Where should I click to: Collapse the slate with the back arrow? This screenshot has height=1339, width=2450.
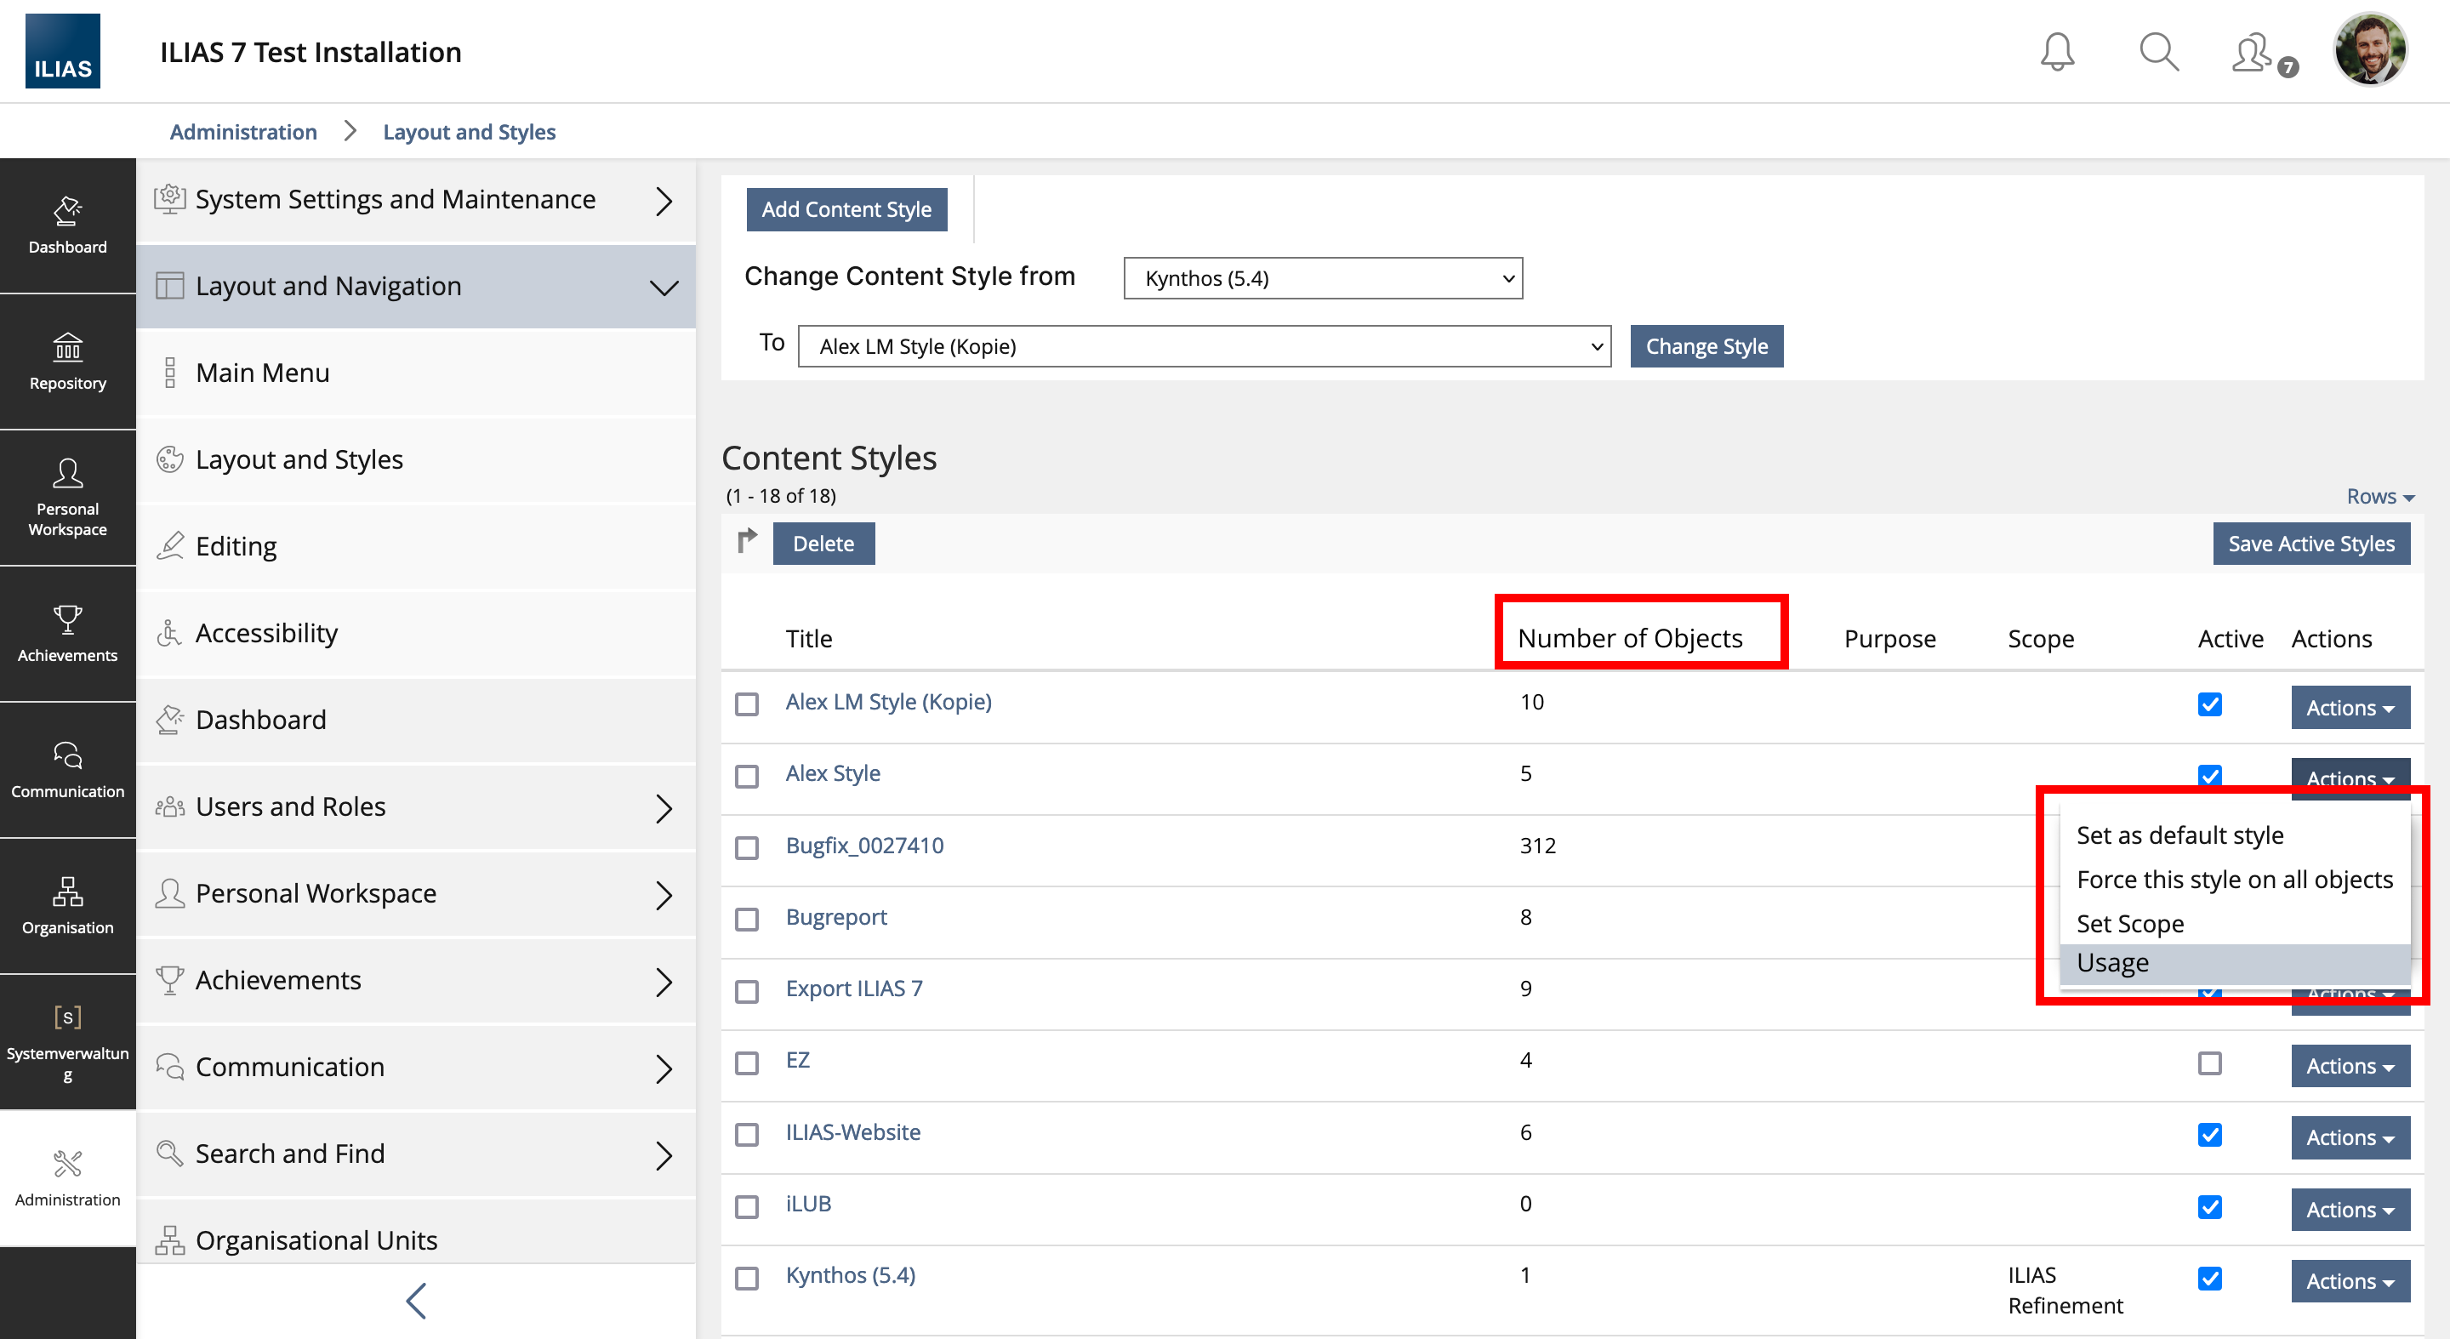[x=416, y=1301]
